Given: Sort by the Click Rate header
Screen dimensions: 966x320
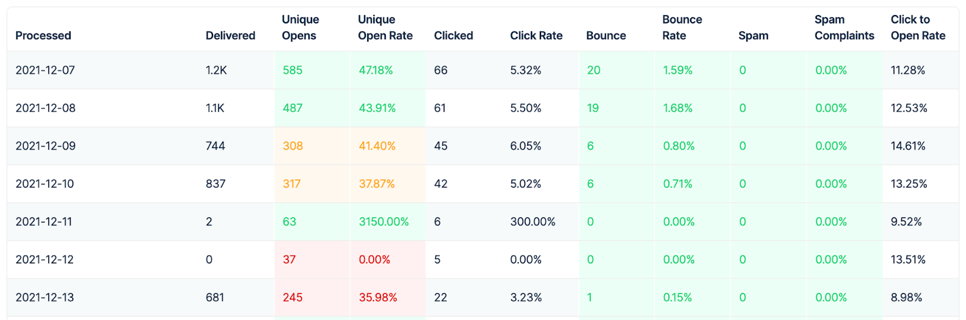Looking at the screenshot, I should 536,36.
